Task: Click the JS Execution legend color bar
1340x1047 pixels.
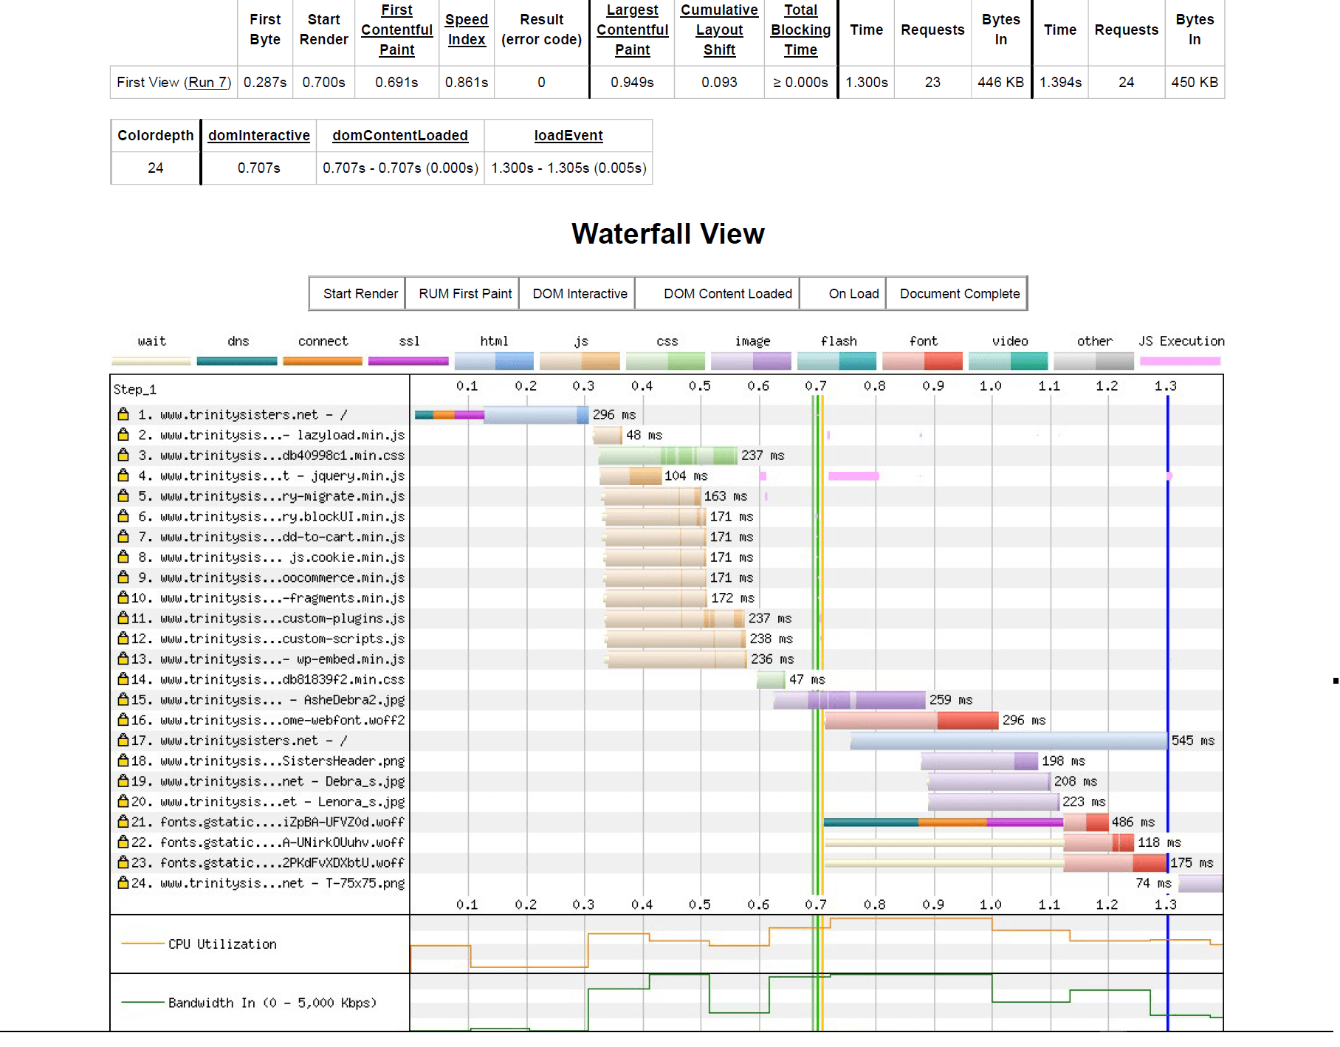Action: coord(1180,361)
